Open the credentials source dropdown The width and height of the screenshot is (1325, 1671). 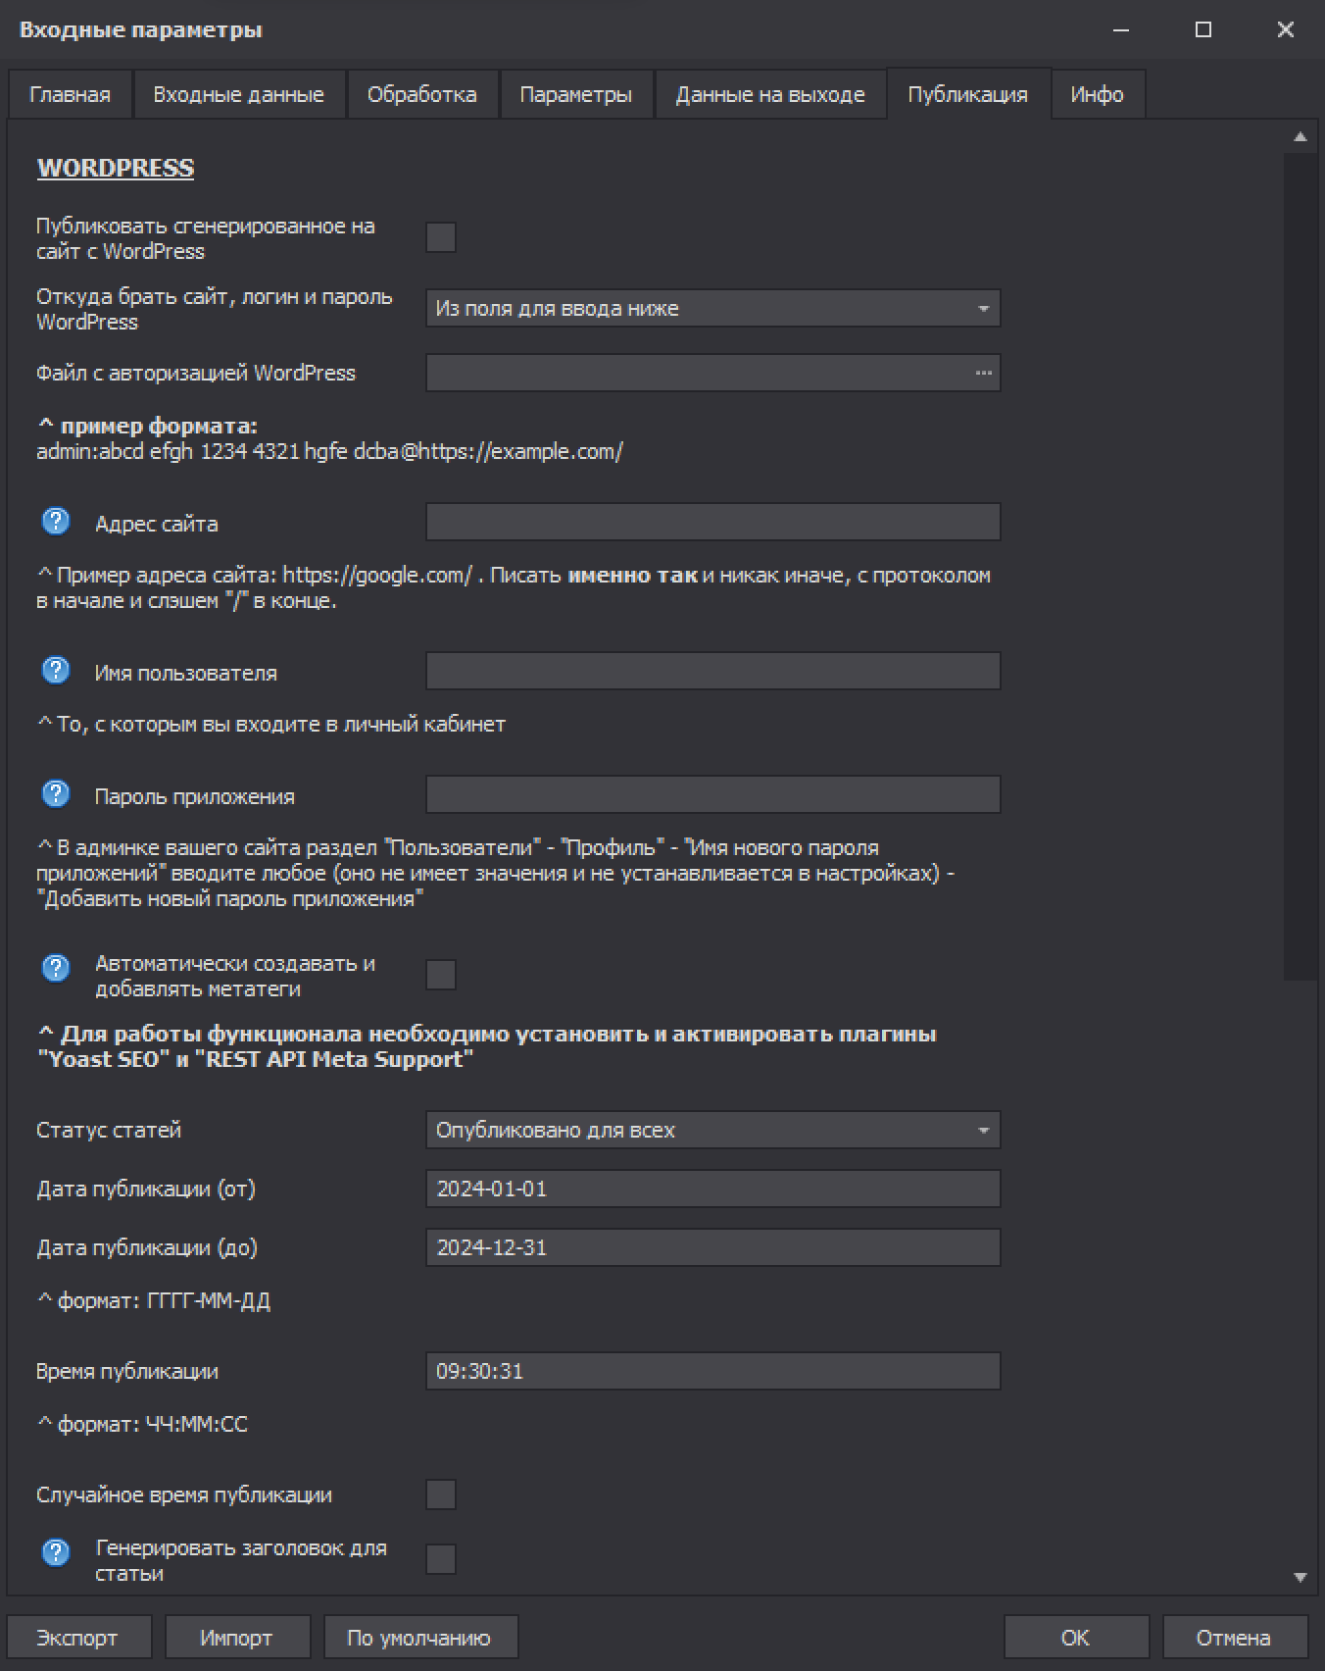(x=712, y=308)
